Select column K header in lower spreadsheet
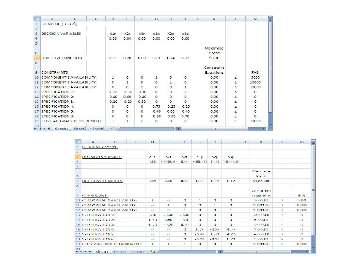This screenshot has height=262, width=349. (x=261, y=142)
